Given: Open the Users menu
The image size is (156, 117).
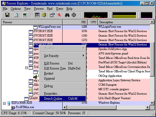Looking at the screenshot, I should click(x=60, y=9).
